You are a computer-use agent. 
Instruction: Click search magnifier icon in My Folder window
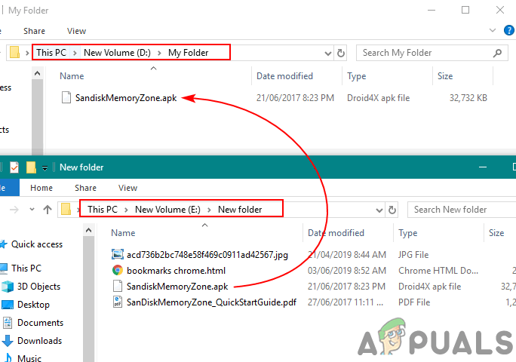coord(497,53)
